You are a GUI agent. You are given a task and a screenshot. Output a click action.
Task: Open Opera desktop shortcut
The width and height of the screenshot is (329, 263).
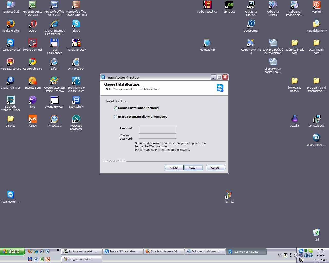tap(32, 24)
